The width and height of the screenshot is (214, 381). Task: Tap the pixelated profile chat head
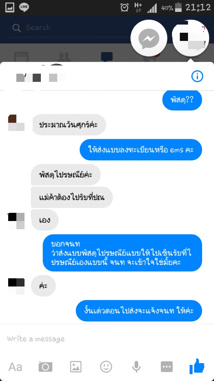coord(191,38)
